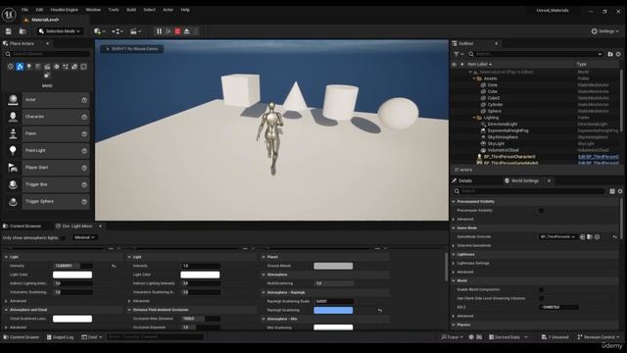This screenshot has height=353, width=627.
Task: Collapse the Assets folder in Outliner
Action: (474, 78)
